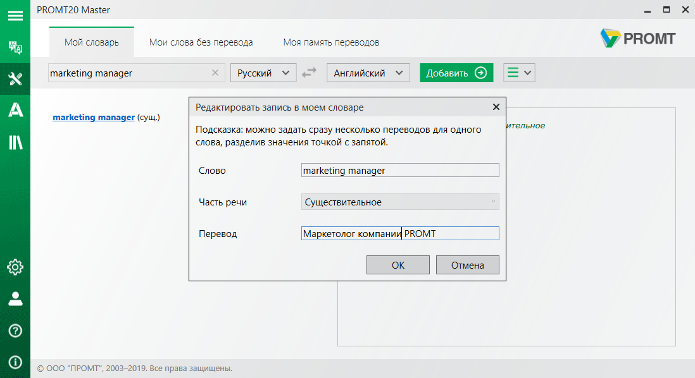Expand the list options dropdown menu
Screen dimensions: 695x378
(x=519, y=73)
